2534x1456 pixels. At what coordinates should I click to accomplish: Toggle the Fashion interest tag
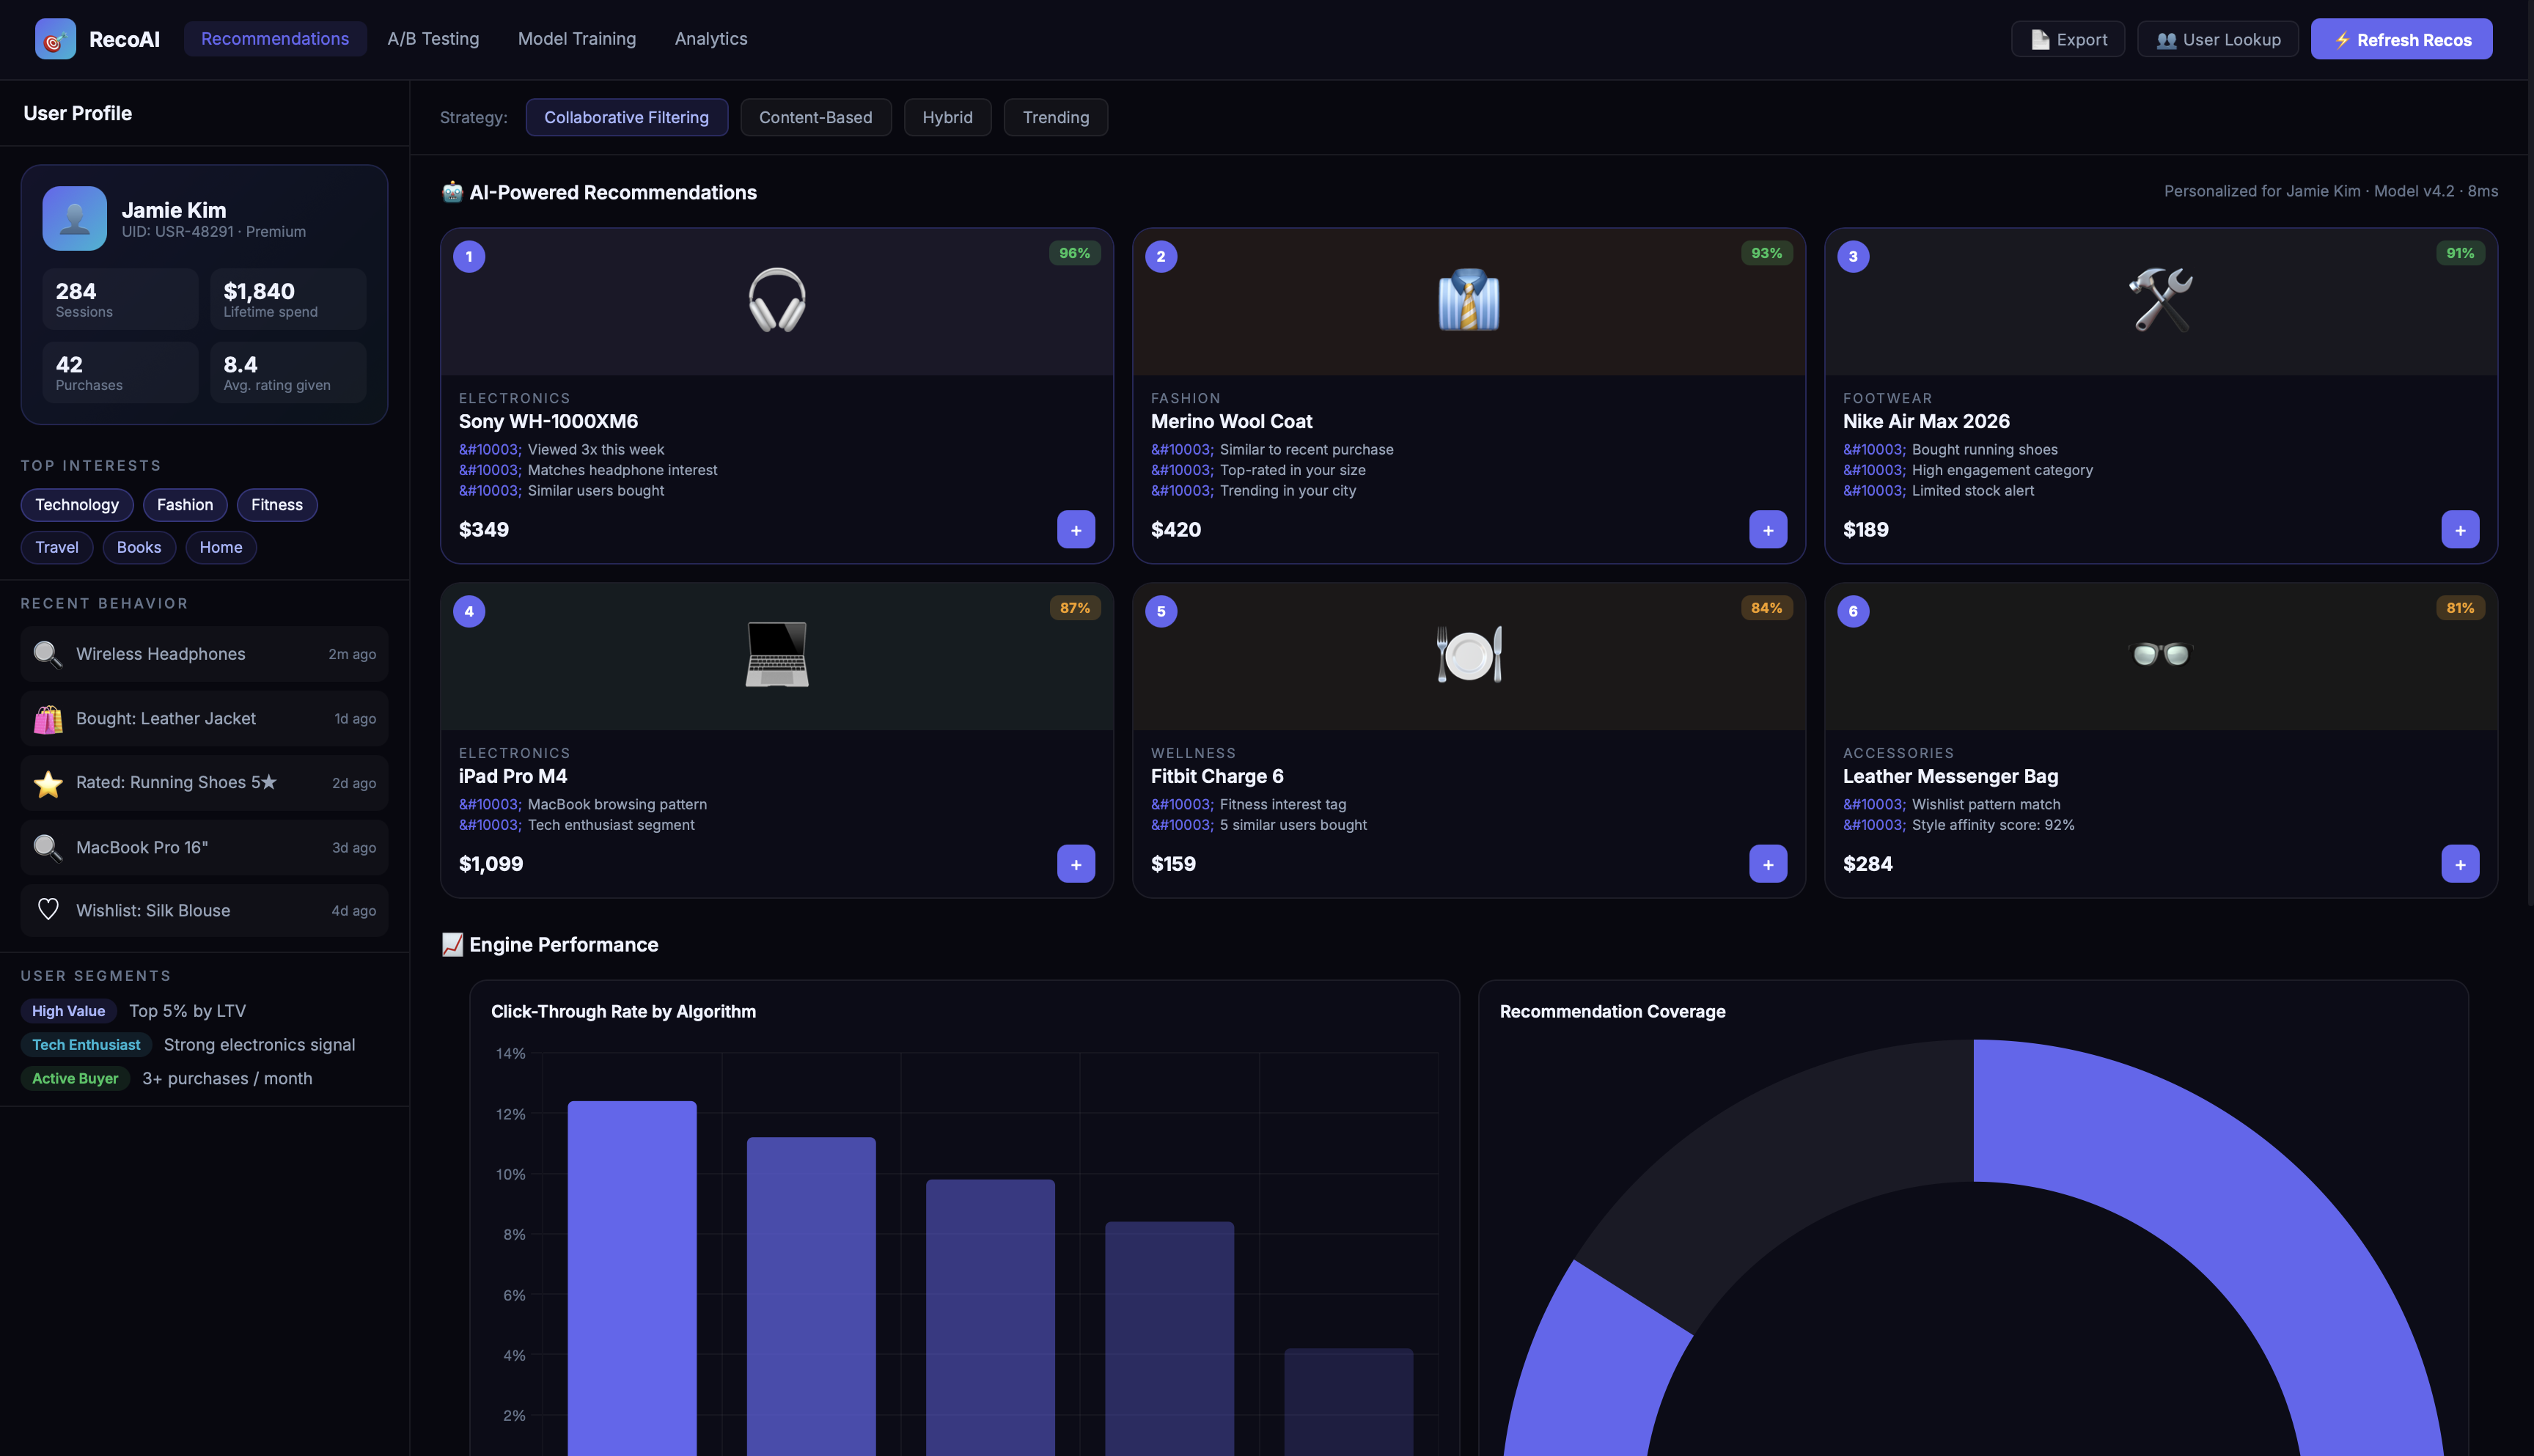pyautogui.click(x=185, y=505)
